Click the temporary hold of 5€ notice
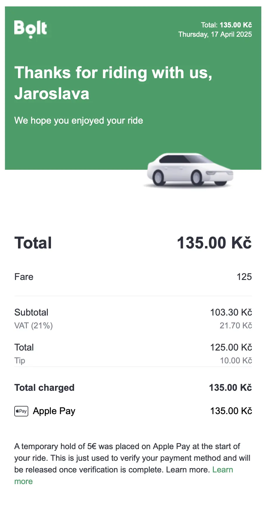 pyautogui.click(x=127, y=458)
